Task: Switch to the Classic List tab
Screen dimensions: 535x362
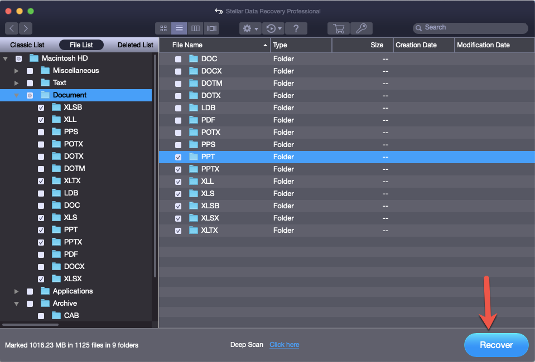Action: point(27,45)
